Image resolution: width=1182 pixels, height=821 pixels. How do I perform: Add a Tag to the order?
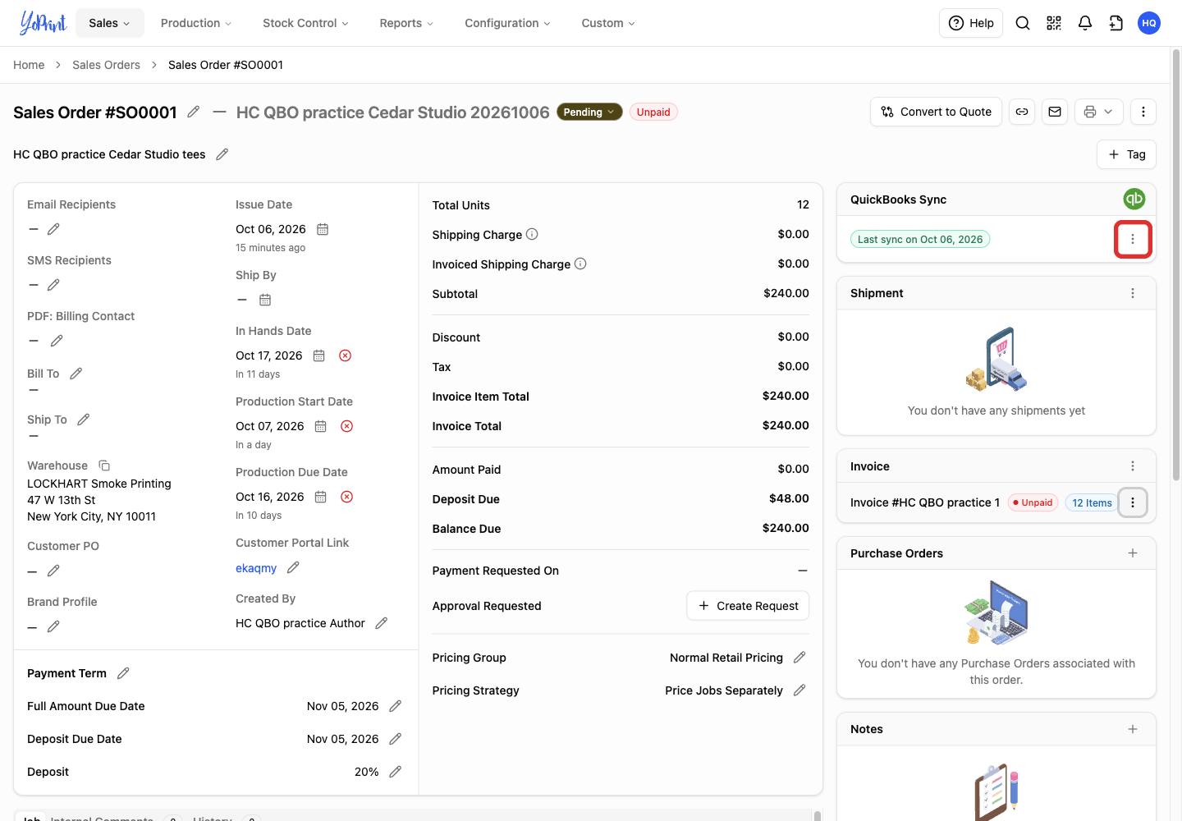pos(1127,154)
